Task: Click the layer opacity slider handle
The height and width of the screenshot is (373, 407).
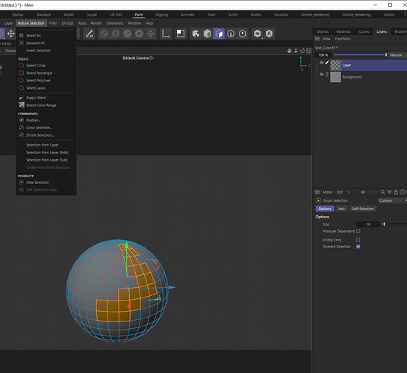Action: coord(386,55)
